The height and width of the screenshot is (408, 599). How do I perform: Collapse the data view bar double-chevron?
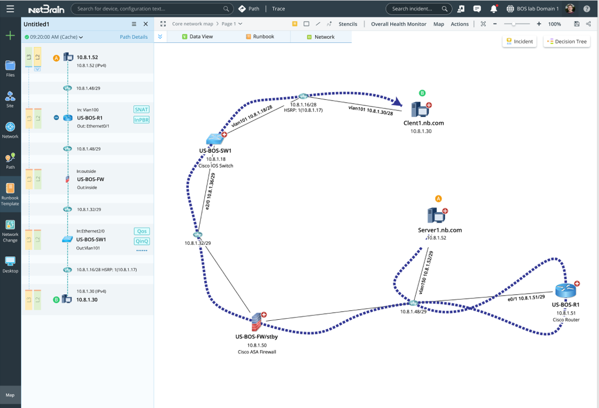[160, 37]
